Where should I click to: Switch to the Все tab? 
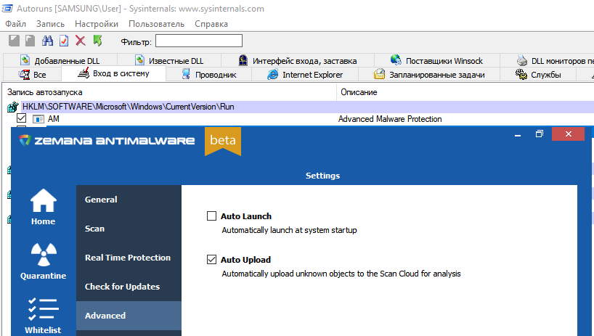[33, 75]
